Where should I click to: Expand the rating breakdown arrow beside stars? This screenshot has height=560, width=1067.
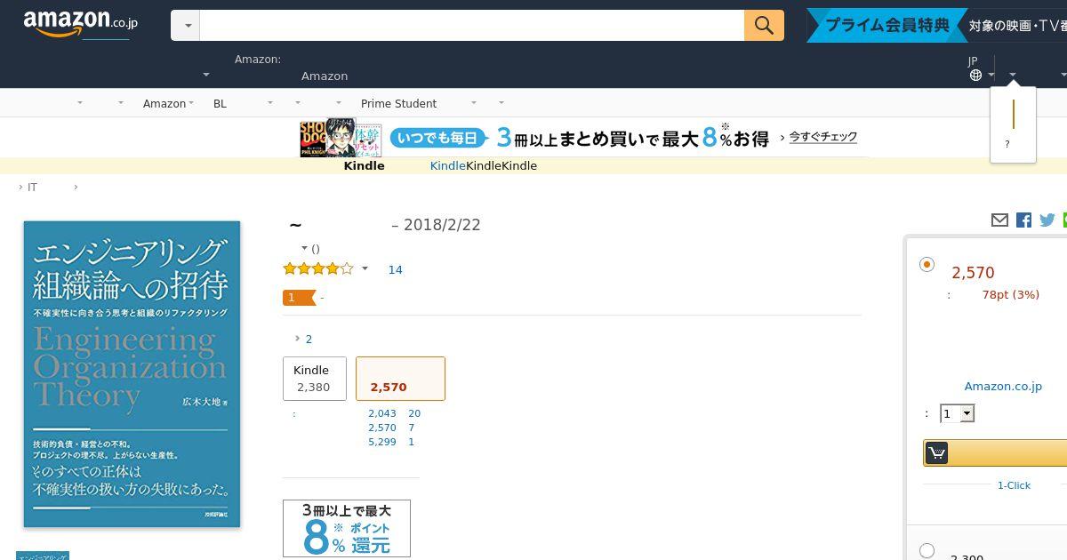(x=365, y=268)
